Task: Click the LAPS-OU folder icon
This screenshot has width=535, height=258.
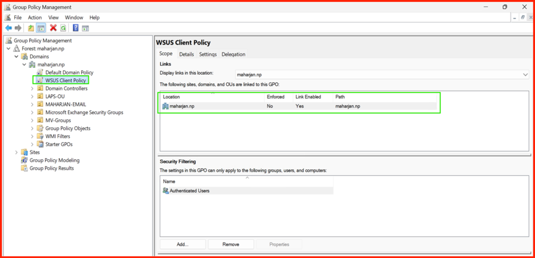Action: [41, 96]
